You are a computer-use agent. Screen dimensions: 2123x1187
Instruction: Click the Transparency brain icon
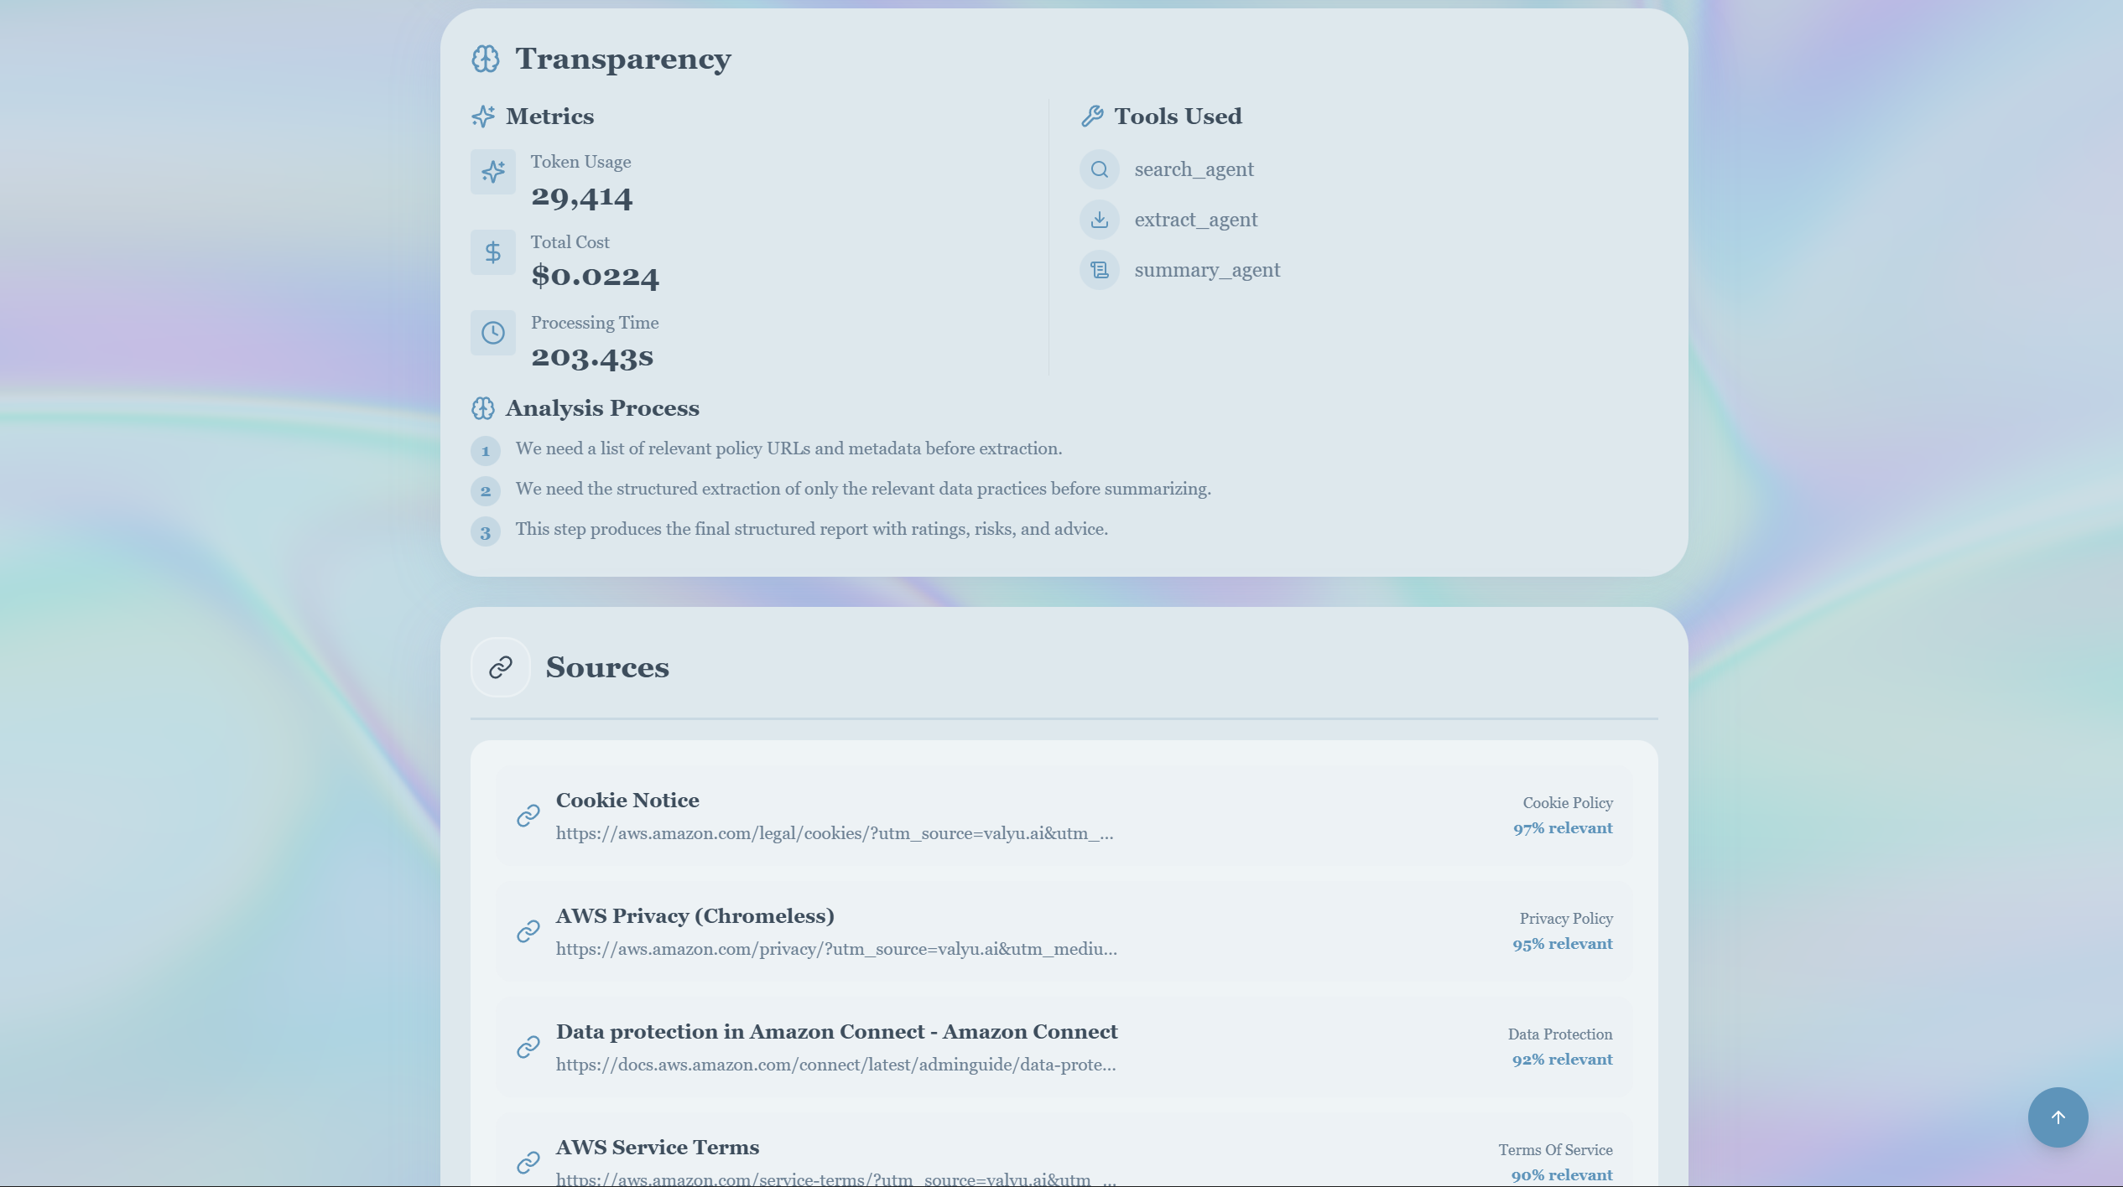485,59
